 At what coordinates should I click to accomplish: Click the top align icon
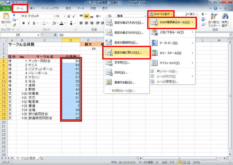(81, 16)
